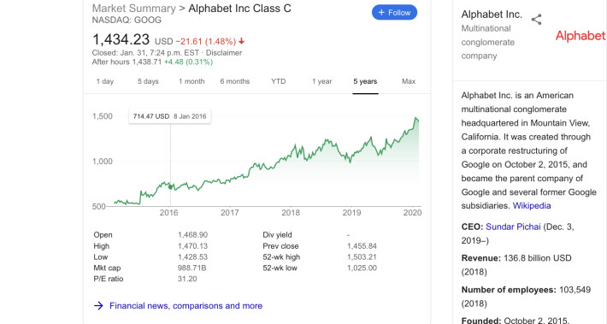Open the Wikipedia link

click(x=532, y=205)
